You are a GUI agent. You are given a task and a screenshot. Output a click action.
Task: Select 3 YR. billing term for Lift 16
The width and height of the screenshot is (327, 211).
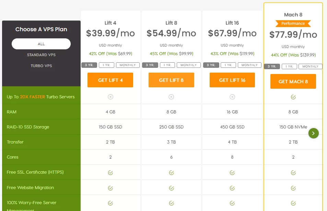211,65
